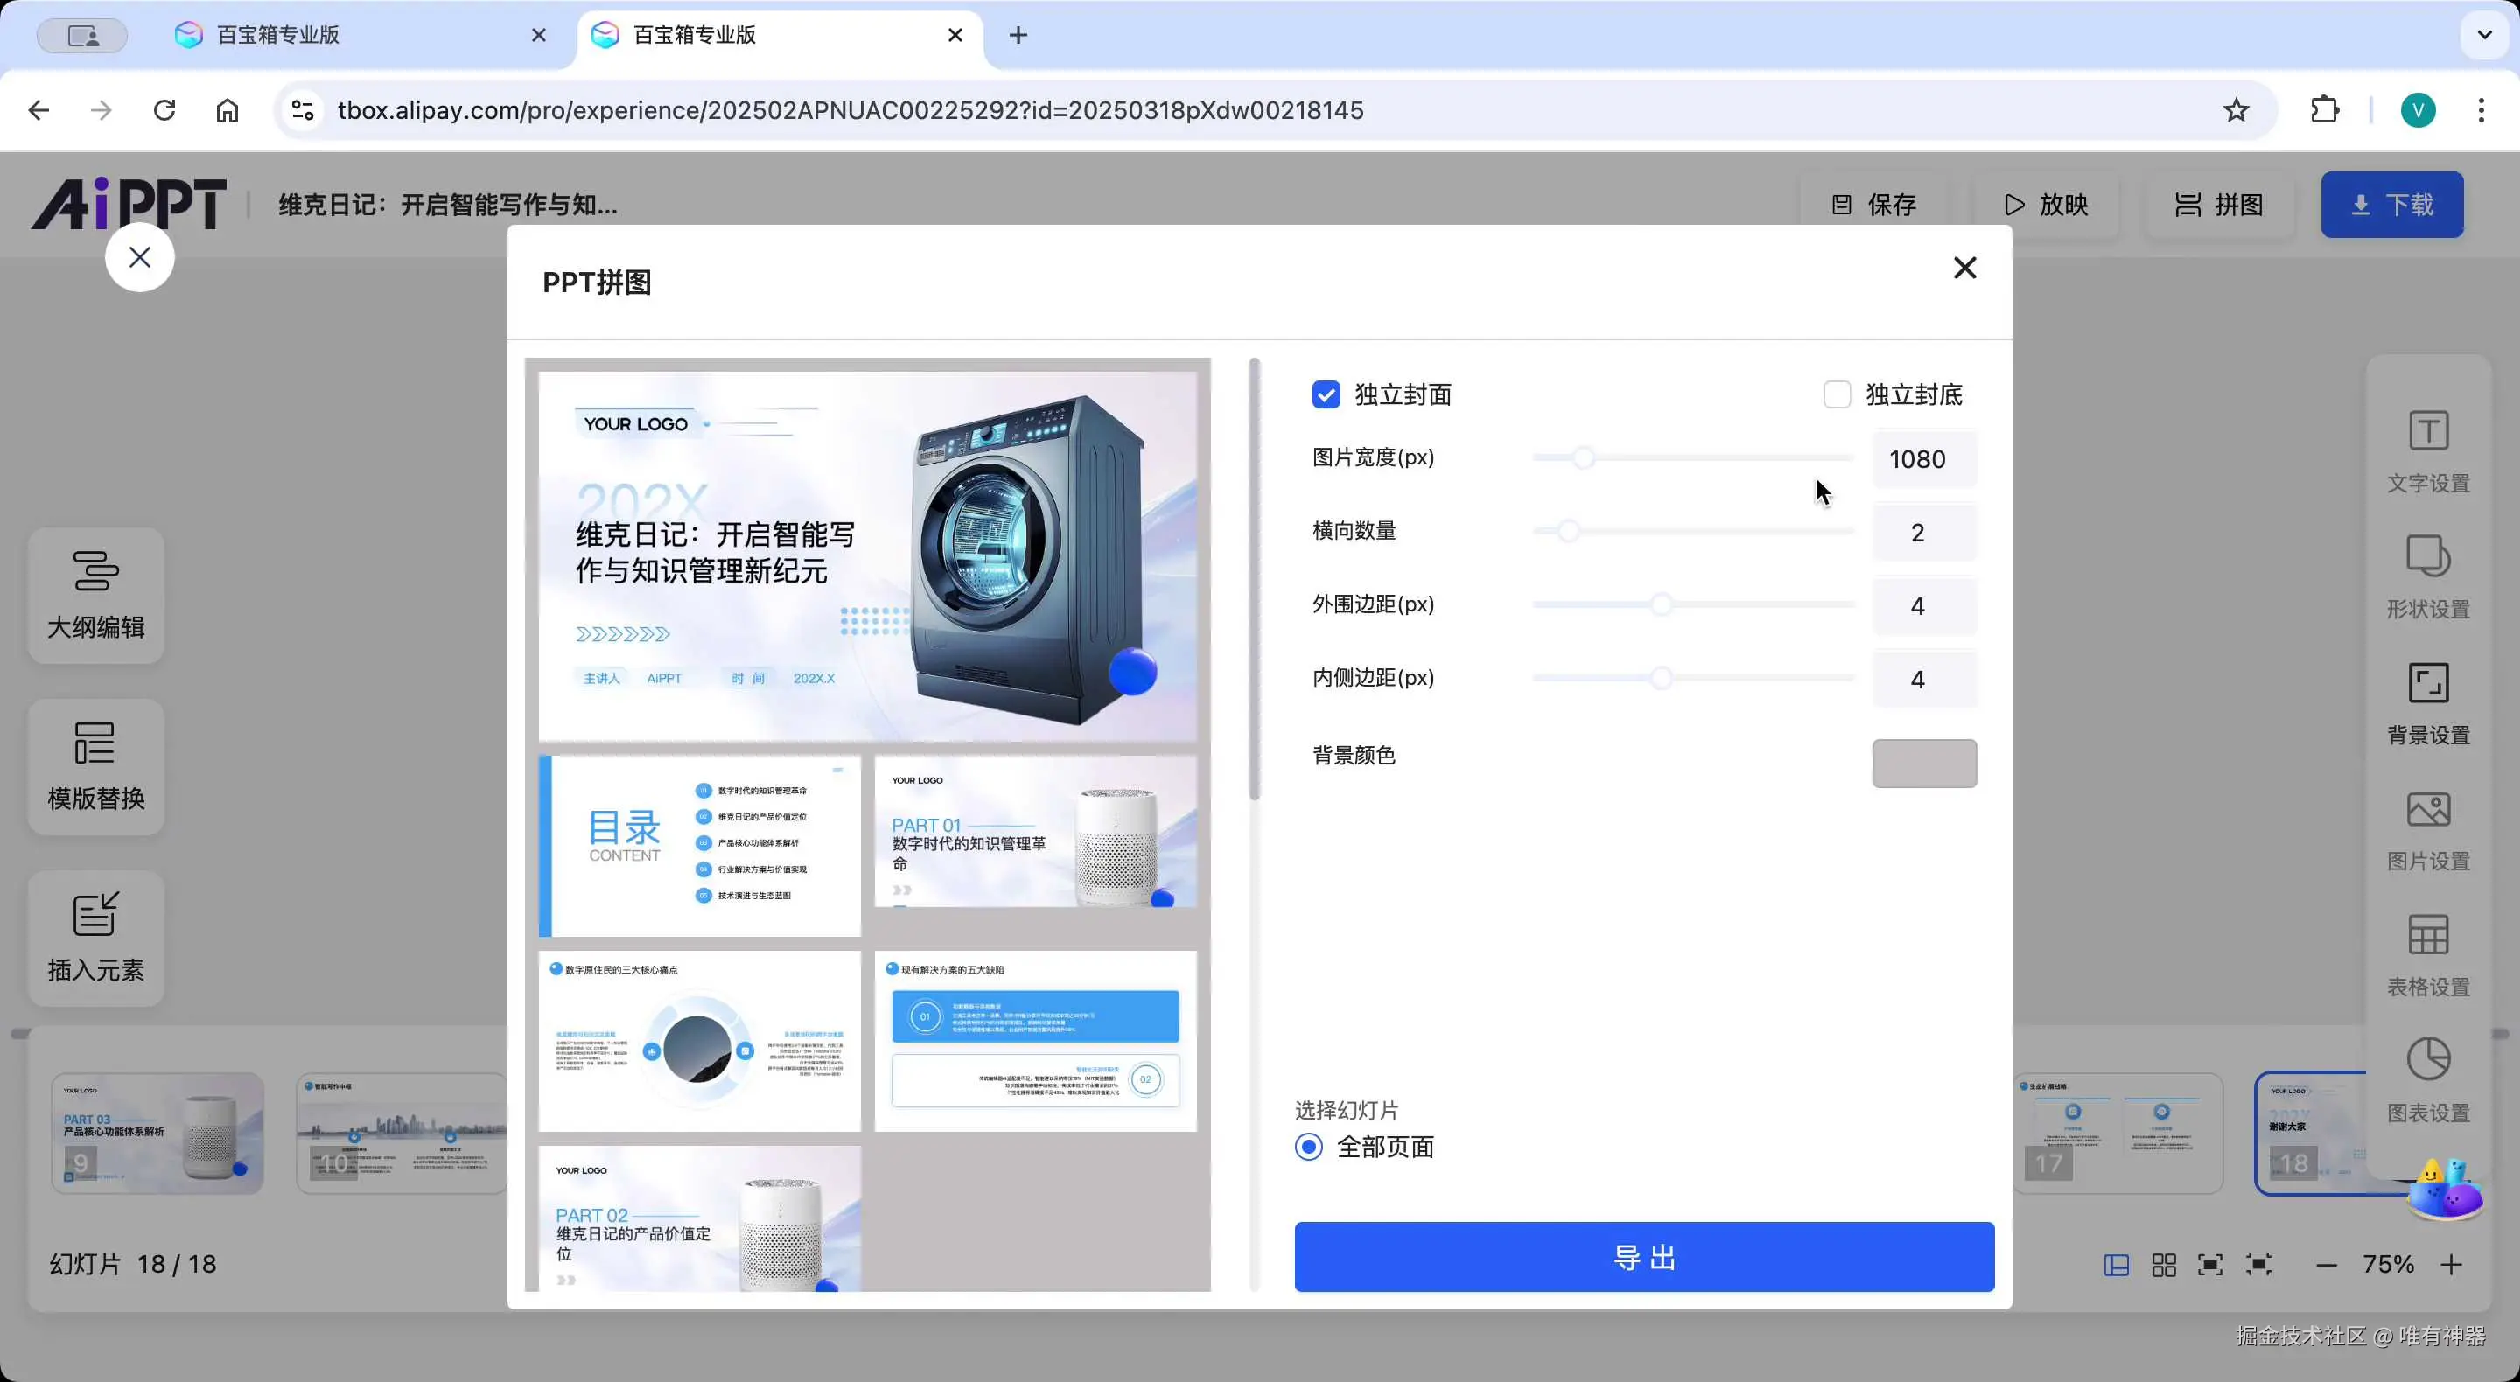Click the 背景颜色 gray color swatch
The image size is (2520, 1382).
coord(1923,763)
